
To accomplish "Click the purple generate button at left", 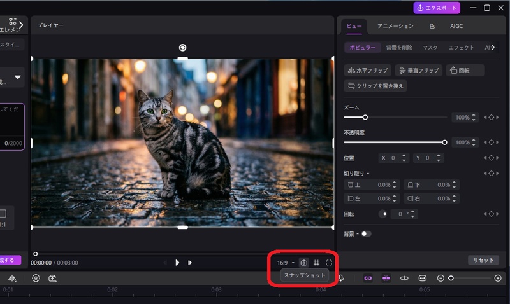I will [x=10, y=260].
